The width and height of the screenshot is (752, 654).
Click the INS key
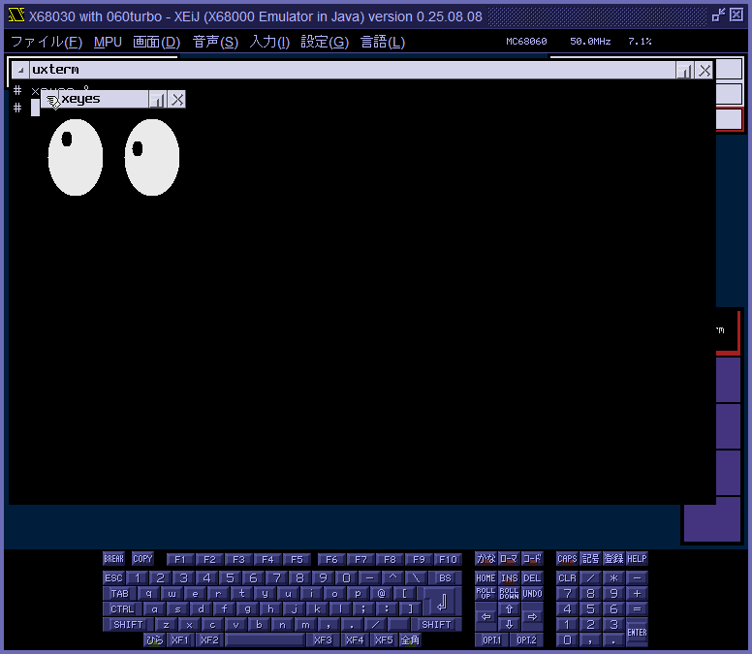click(509, 577)
